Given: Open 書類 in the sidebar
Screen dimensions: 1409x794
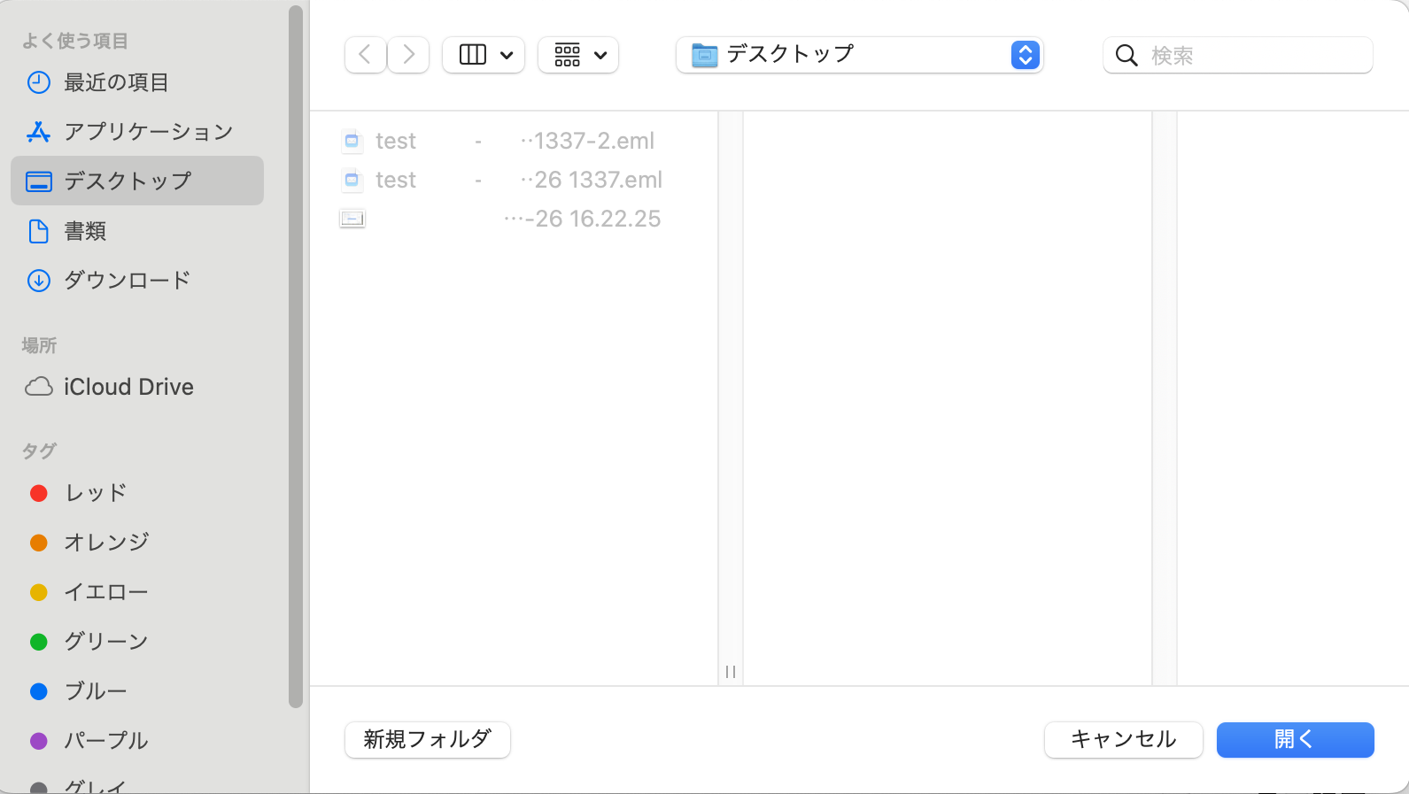Looking at the screenshot, I should (137, 231).
